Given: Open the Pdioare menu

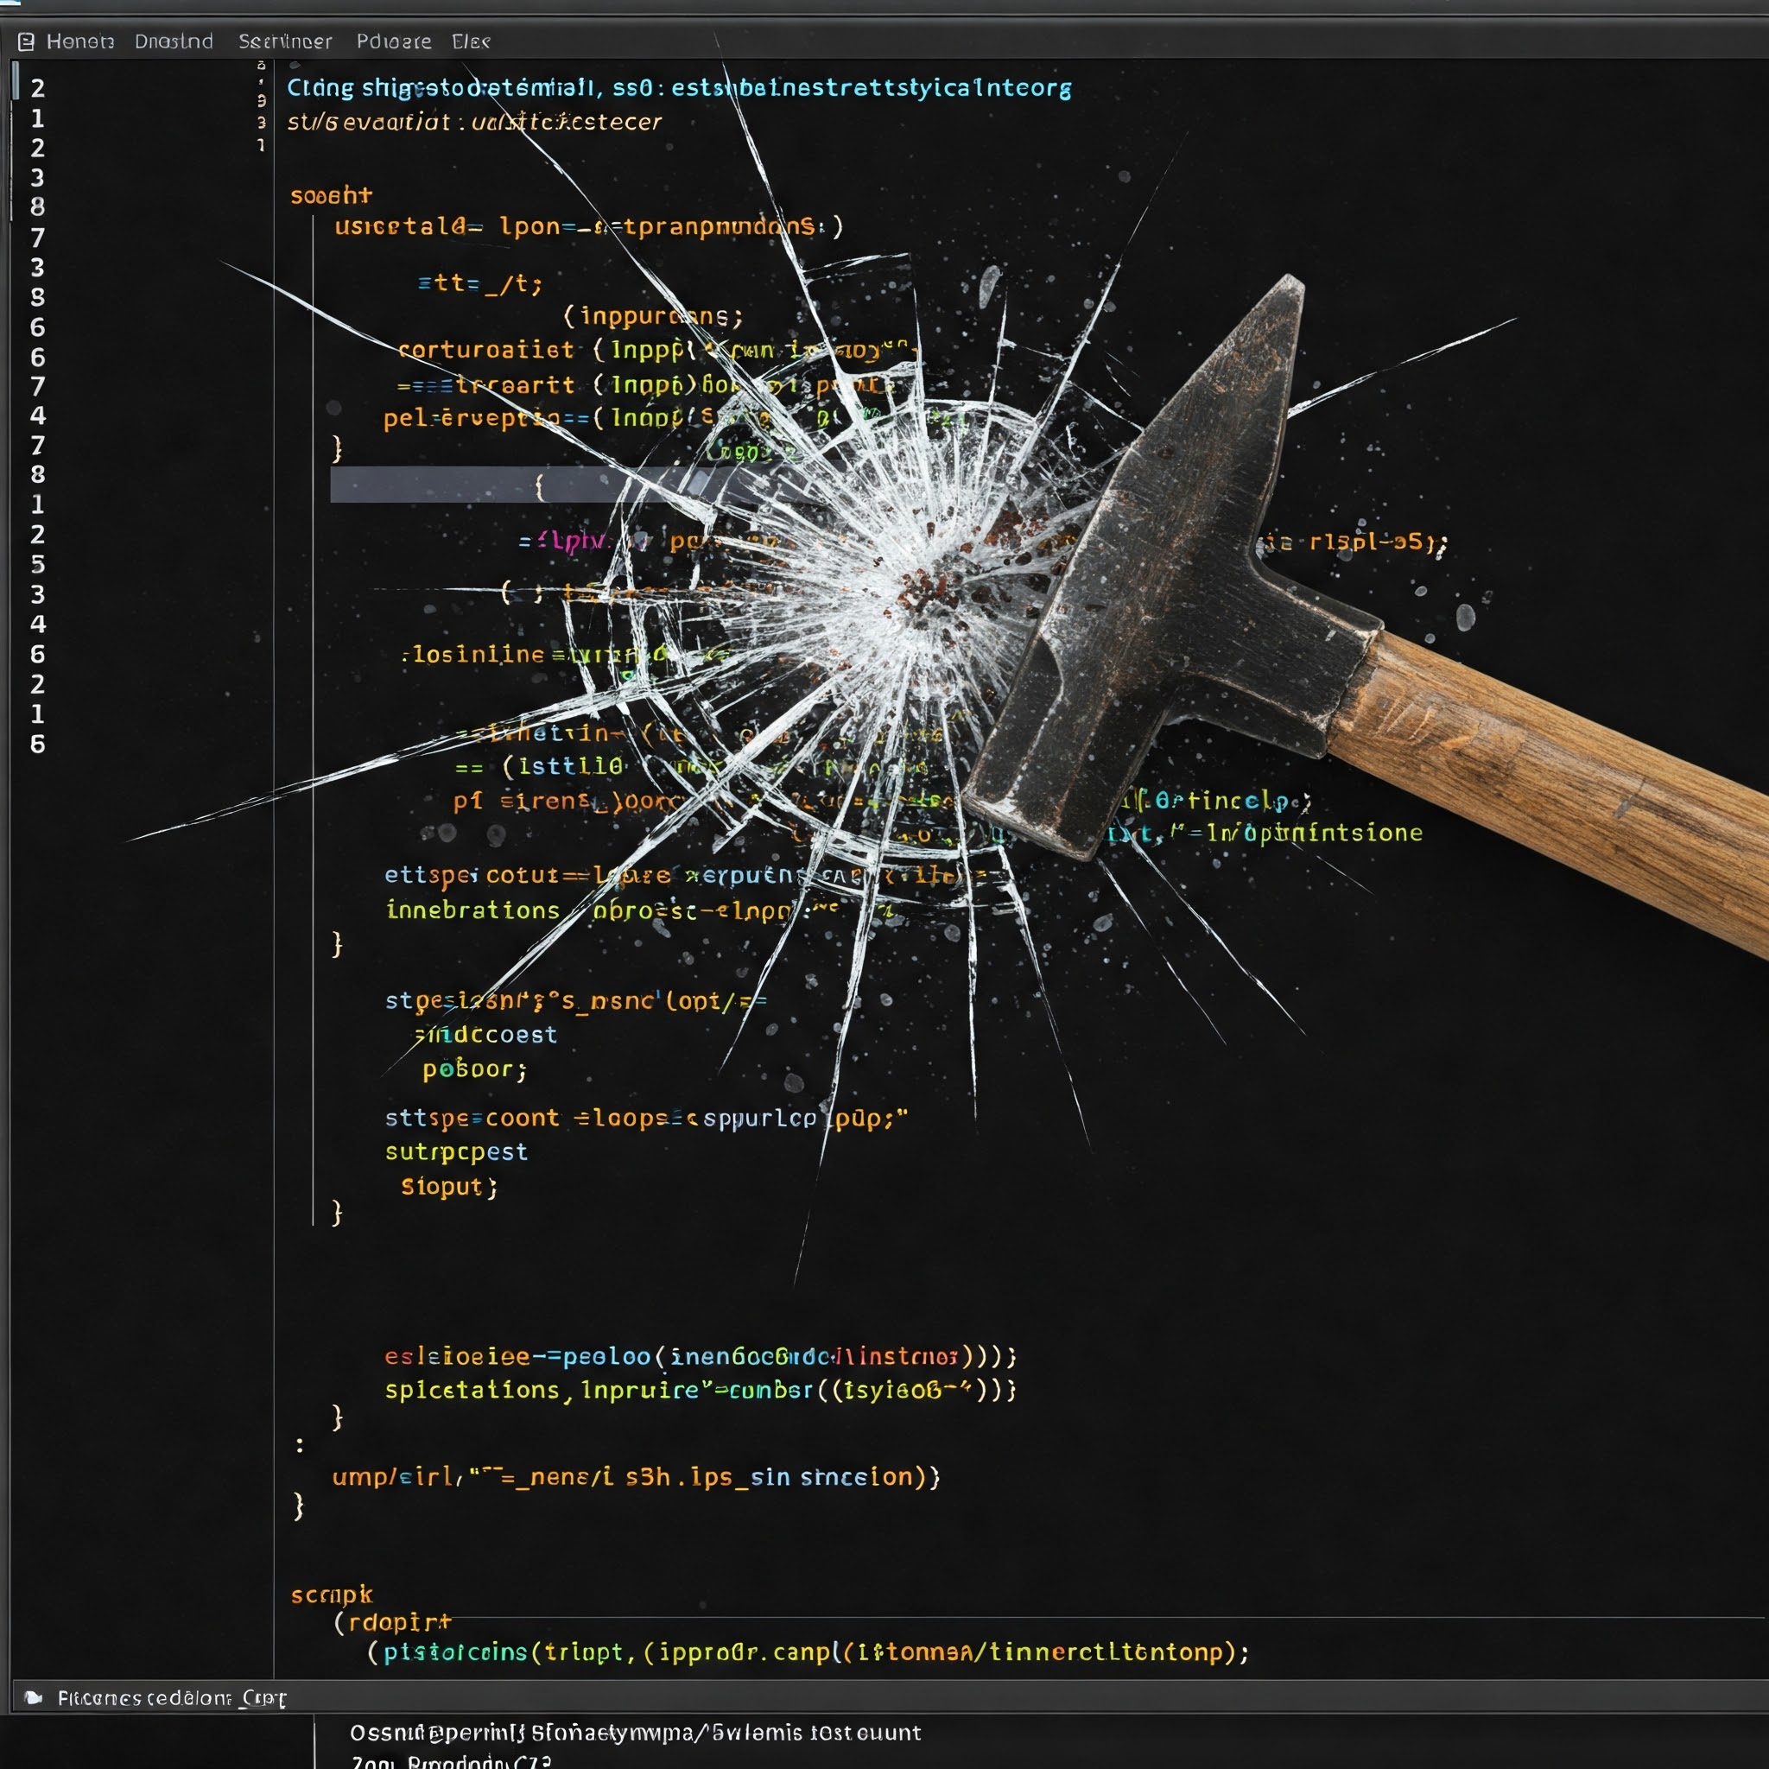Looking at the screenshot, I should click(x=394, y=42).
